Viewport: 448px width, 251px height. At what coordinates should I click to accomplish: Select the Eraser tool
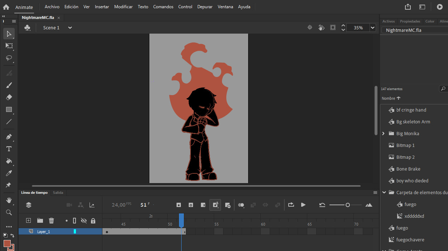point(9,97)
